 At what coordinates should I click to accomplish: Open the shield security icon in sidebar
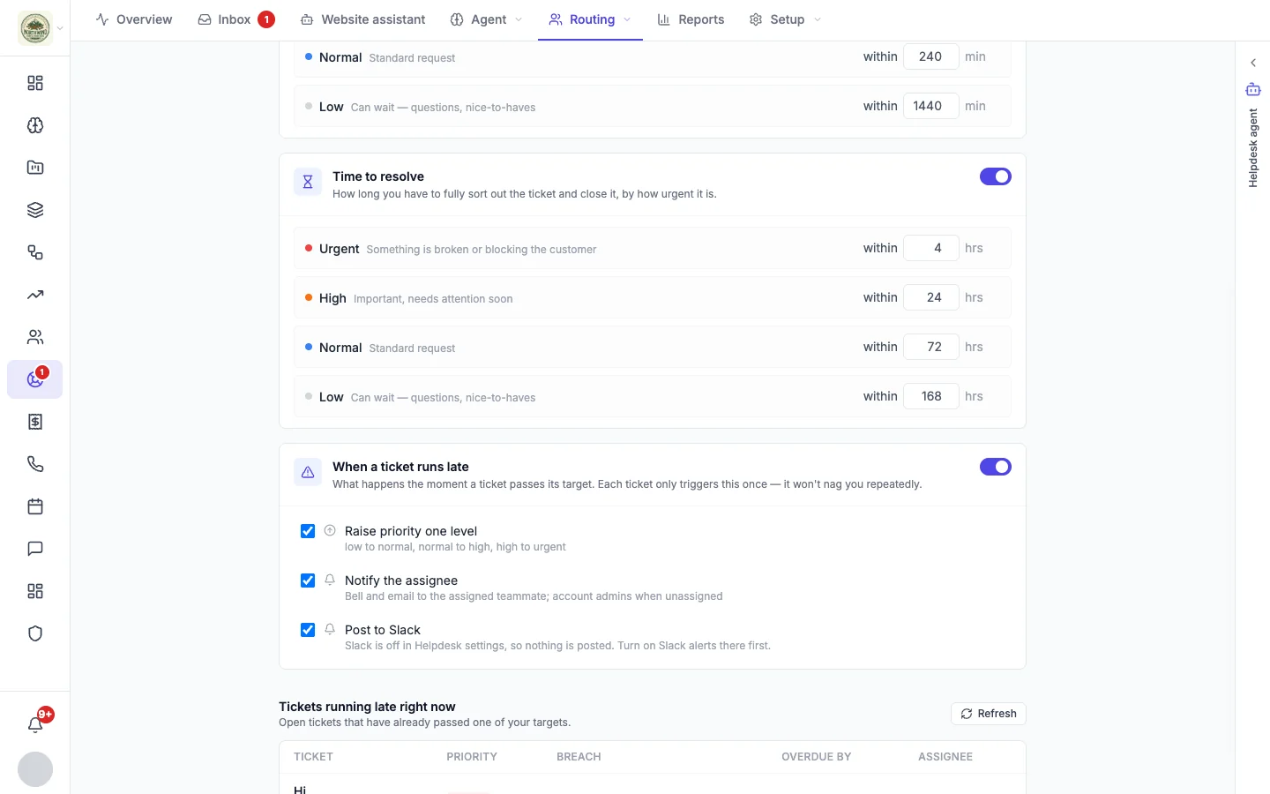pyautogui.click(x=35, y=633)
